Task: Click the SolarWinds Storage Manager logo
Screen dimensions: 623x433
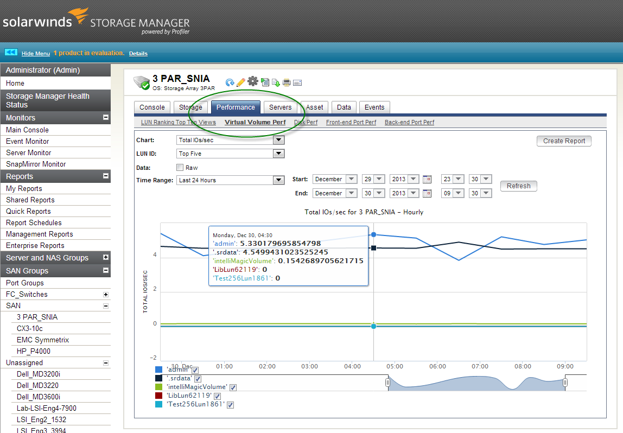Action: (96, 21)
